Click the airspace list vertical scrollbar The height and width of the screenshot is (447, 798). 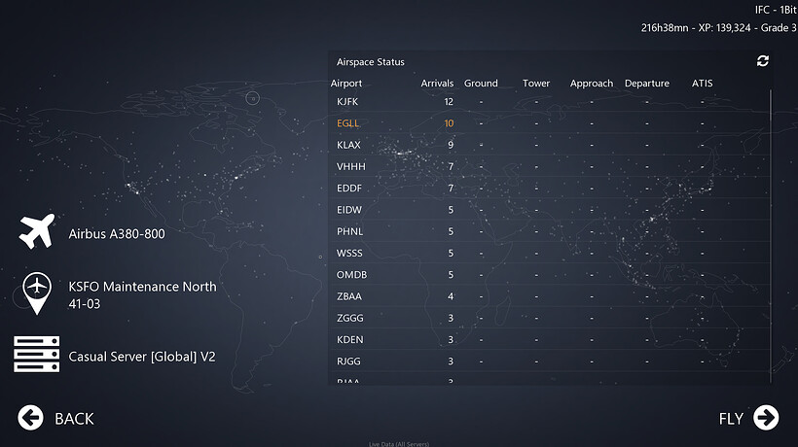click(x=771, y=236)
